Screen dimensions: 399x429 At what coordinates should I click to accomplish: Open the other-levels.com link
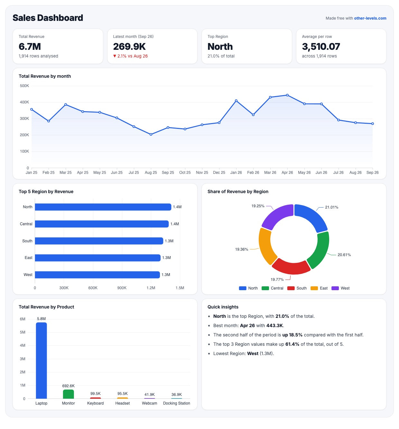pyautogui.click(x=370, y=18)
